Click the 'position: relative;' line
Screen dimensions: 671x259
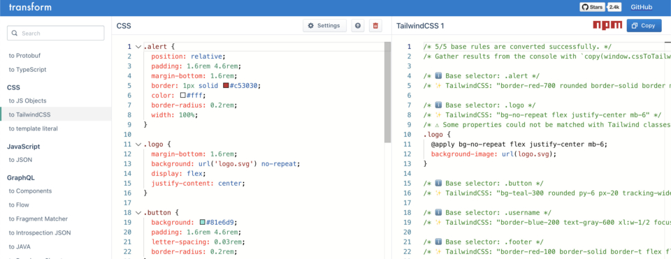188,57
